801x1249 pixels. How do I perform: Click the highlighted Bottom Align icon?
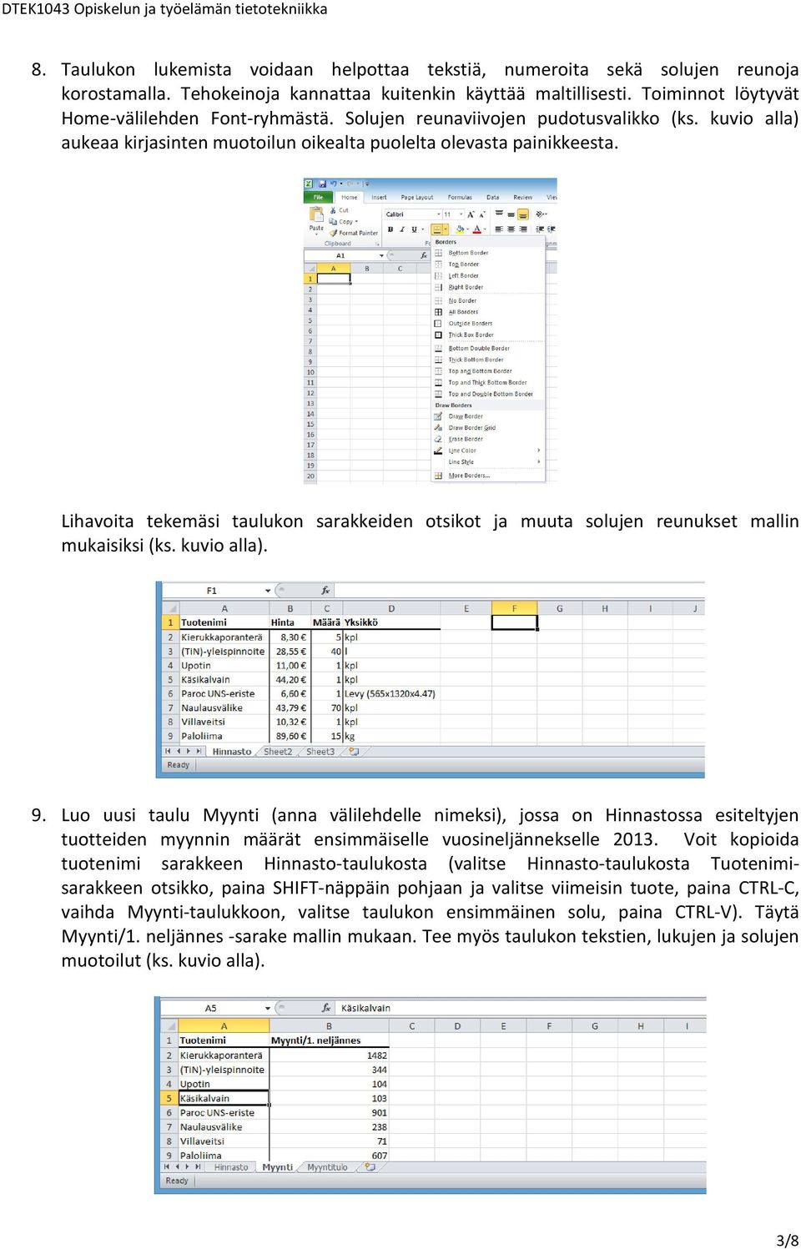coord(523,214)
